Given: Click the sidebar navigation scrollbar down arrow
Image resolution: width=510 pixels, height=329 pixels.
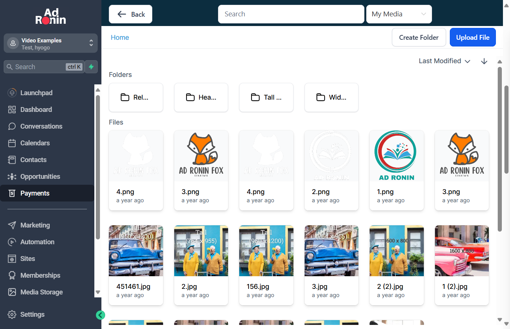Looking at the screenshot, I should coord(98,292).
